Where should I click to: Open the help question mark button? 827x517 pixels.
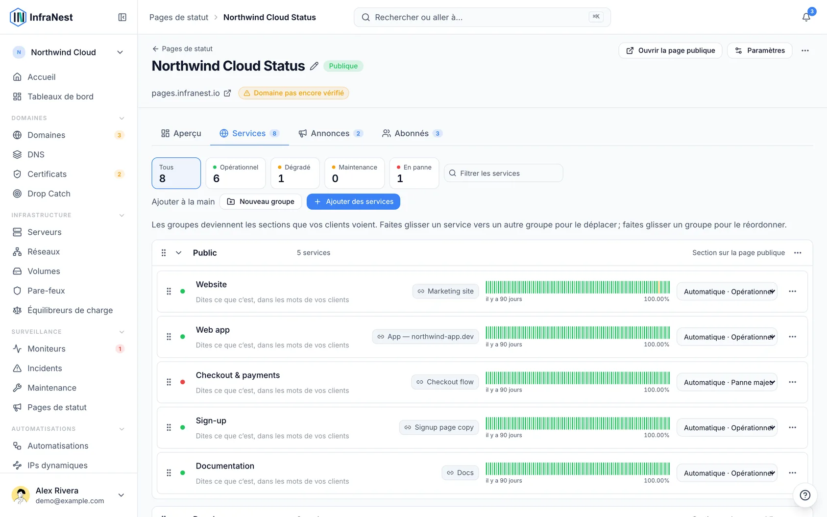(x=805, y=495)
